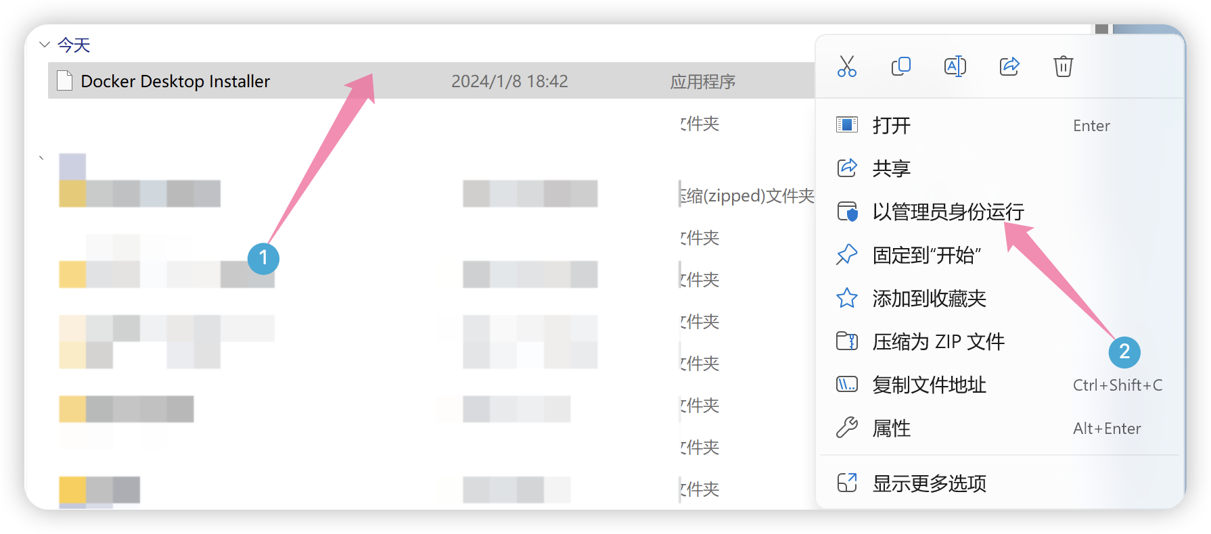
Task: Click the file icon beside Docker Desktop Installer
Action: coord(65,80)
